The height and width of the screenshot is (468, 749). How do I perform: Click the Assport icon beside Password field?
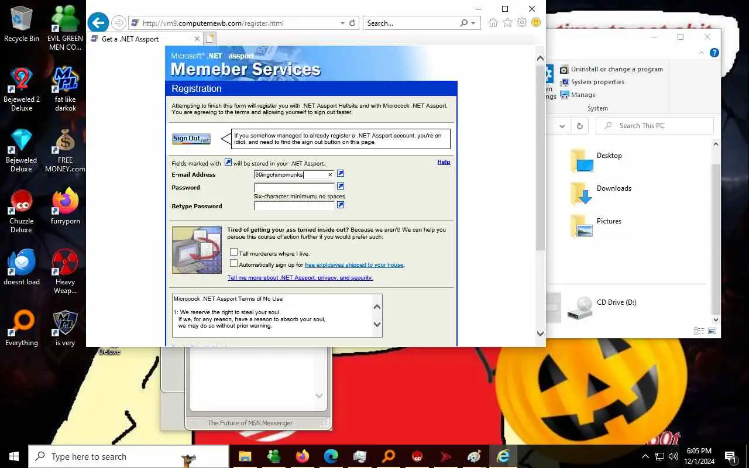click(x=341, y=186)
